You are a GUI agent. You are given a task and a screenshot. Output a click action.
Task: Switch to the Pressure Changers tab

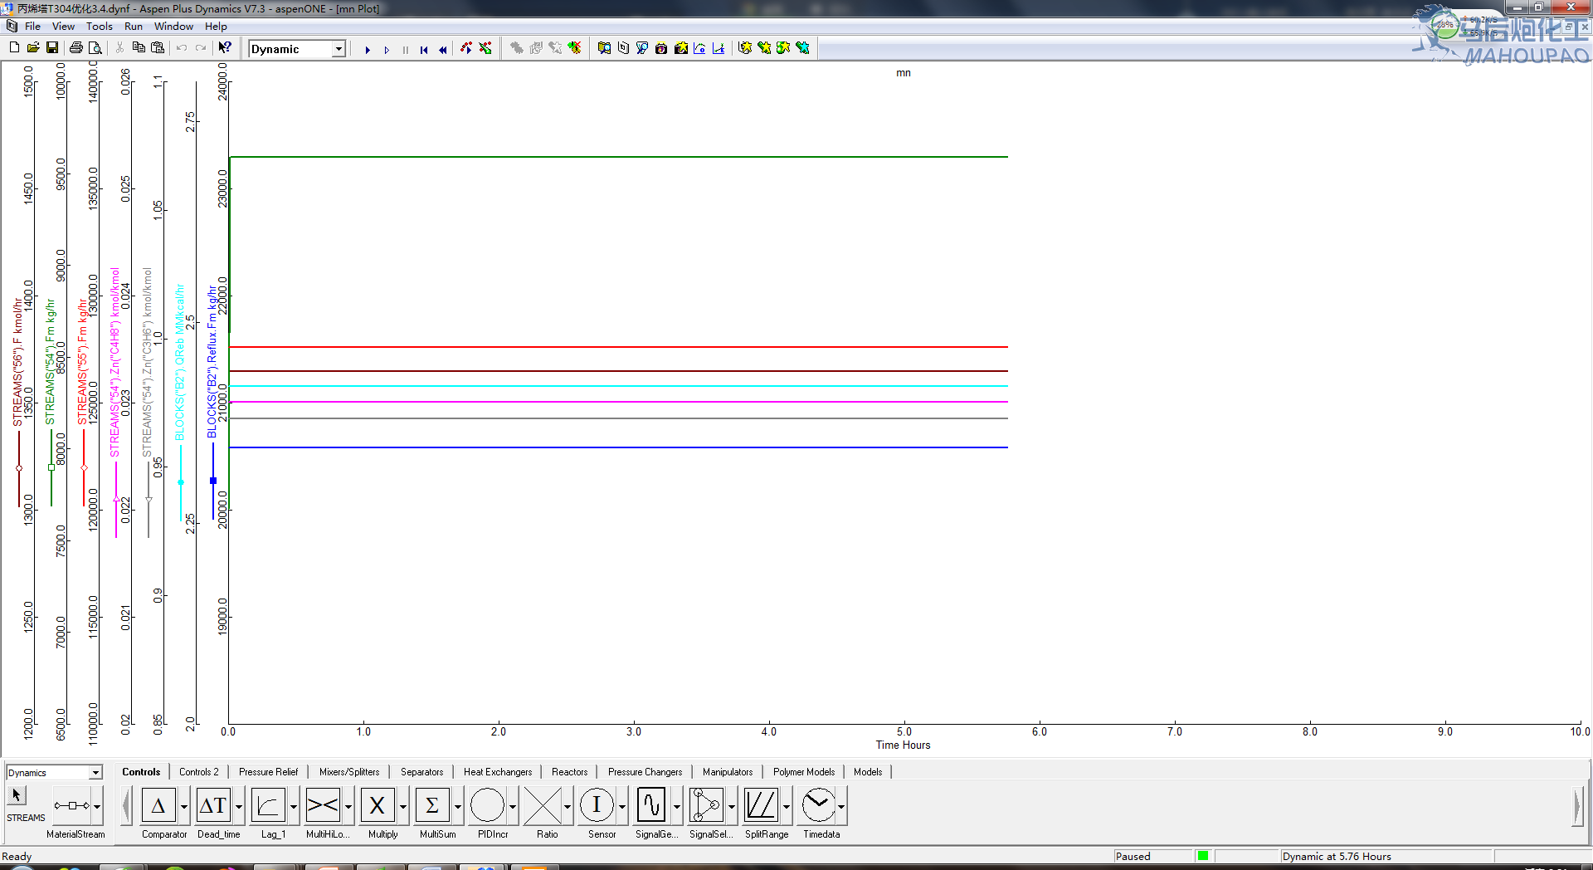point(645,772)
